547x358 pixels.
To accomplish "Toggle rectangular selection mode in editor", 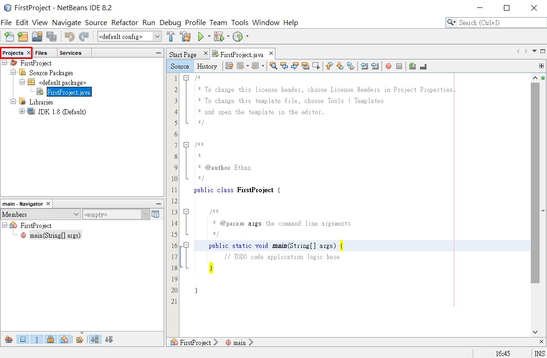I will 316,66.
